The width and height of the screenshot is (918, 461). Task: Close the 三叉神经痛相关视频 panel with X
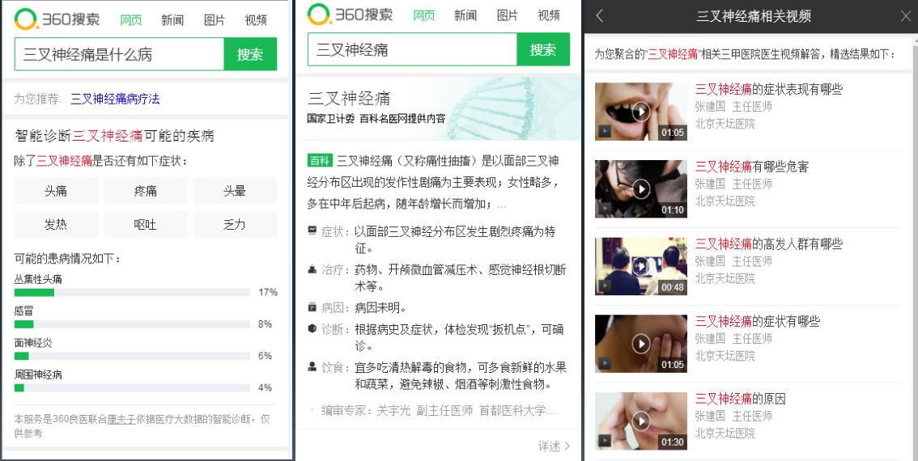point(905,16)
